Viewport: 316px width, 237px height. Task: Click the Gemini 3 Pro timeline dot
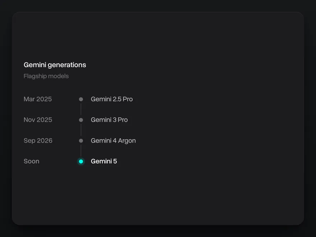click(81, 120)
